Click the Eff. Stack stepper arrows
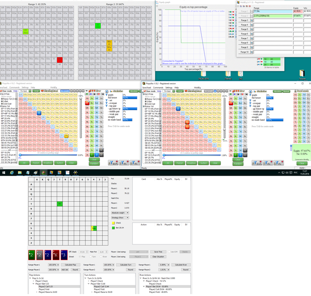Viewport: 311px width, 296px height. [x=87, y=252]
